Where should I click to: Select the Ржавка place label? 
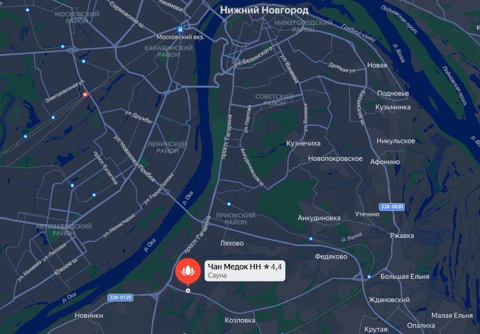tap(402, 236)
